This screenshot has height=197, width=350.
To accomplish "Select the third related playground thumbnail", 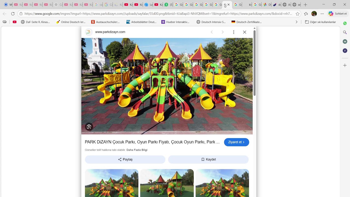I will coord(222,183).
